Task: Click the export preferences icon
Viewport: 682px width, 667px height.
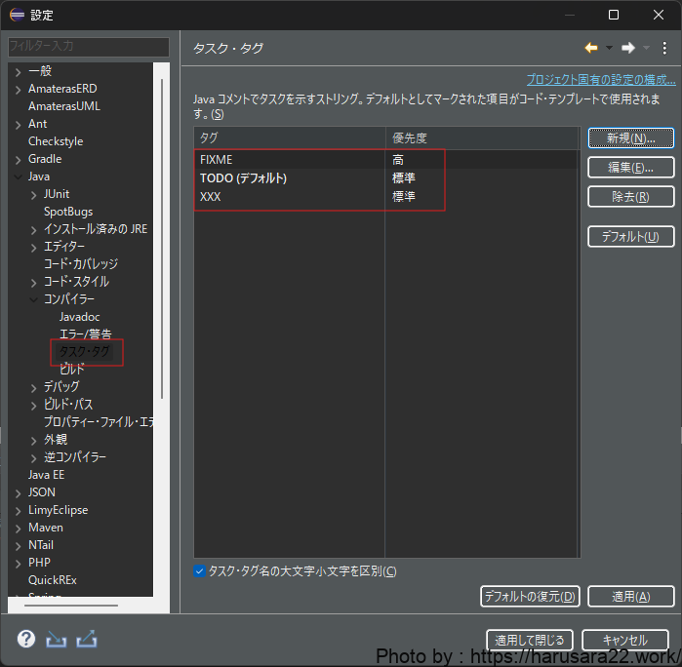Action: click(87, 640)
